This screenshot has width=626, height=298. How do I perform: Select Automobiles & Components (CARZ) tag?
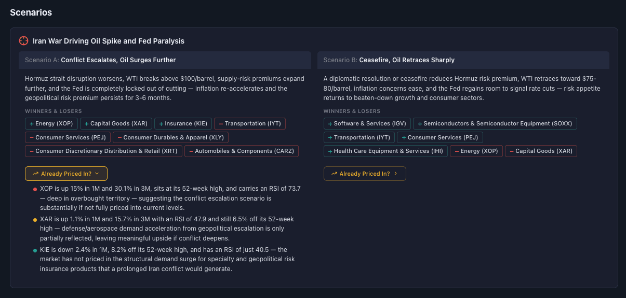pyautogui.click(x=241, y=151)
